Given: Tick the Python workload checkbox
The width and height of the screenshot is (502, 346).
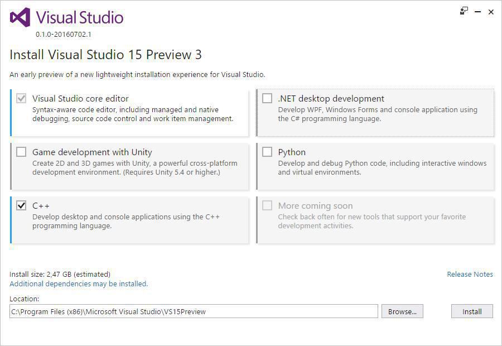Looking at the screenshot, I should 267,152.
